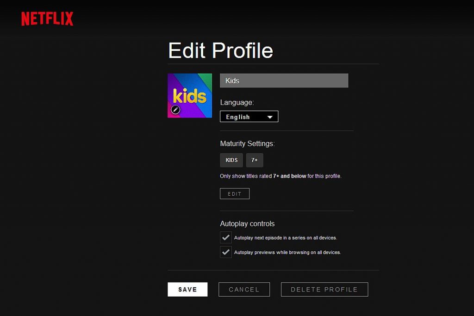Click the KIDS maturity badge
Screen dimensions: 474x316
231,160
